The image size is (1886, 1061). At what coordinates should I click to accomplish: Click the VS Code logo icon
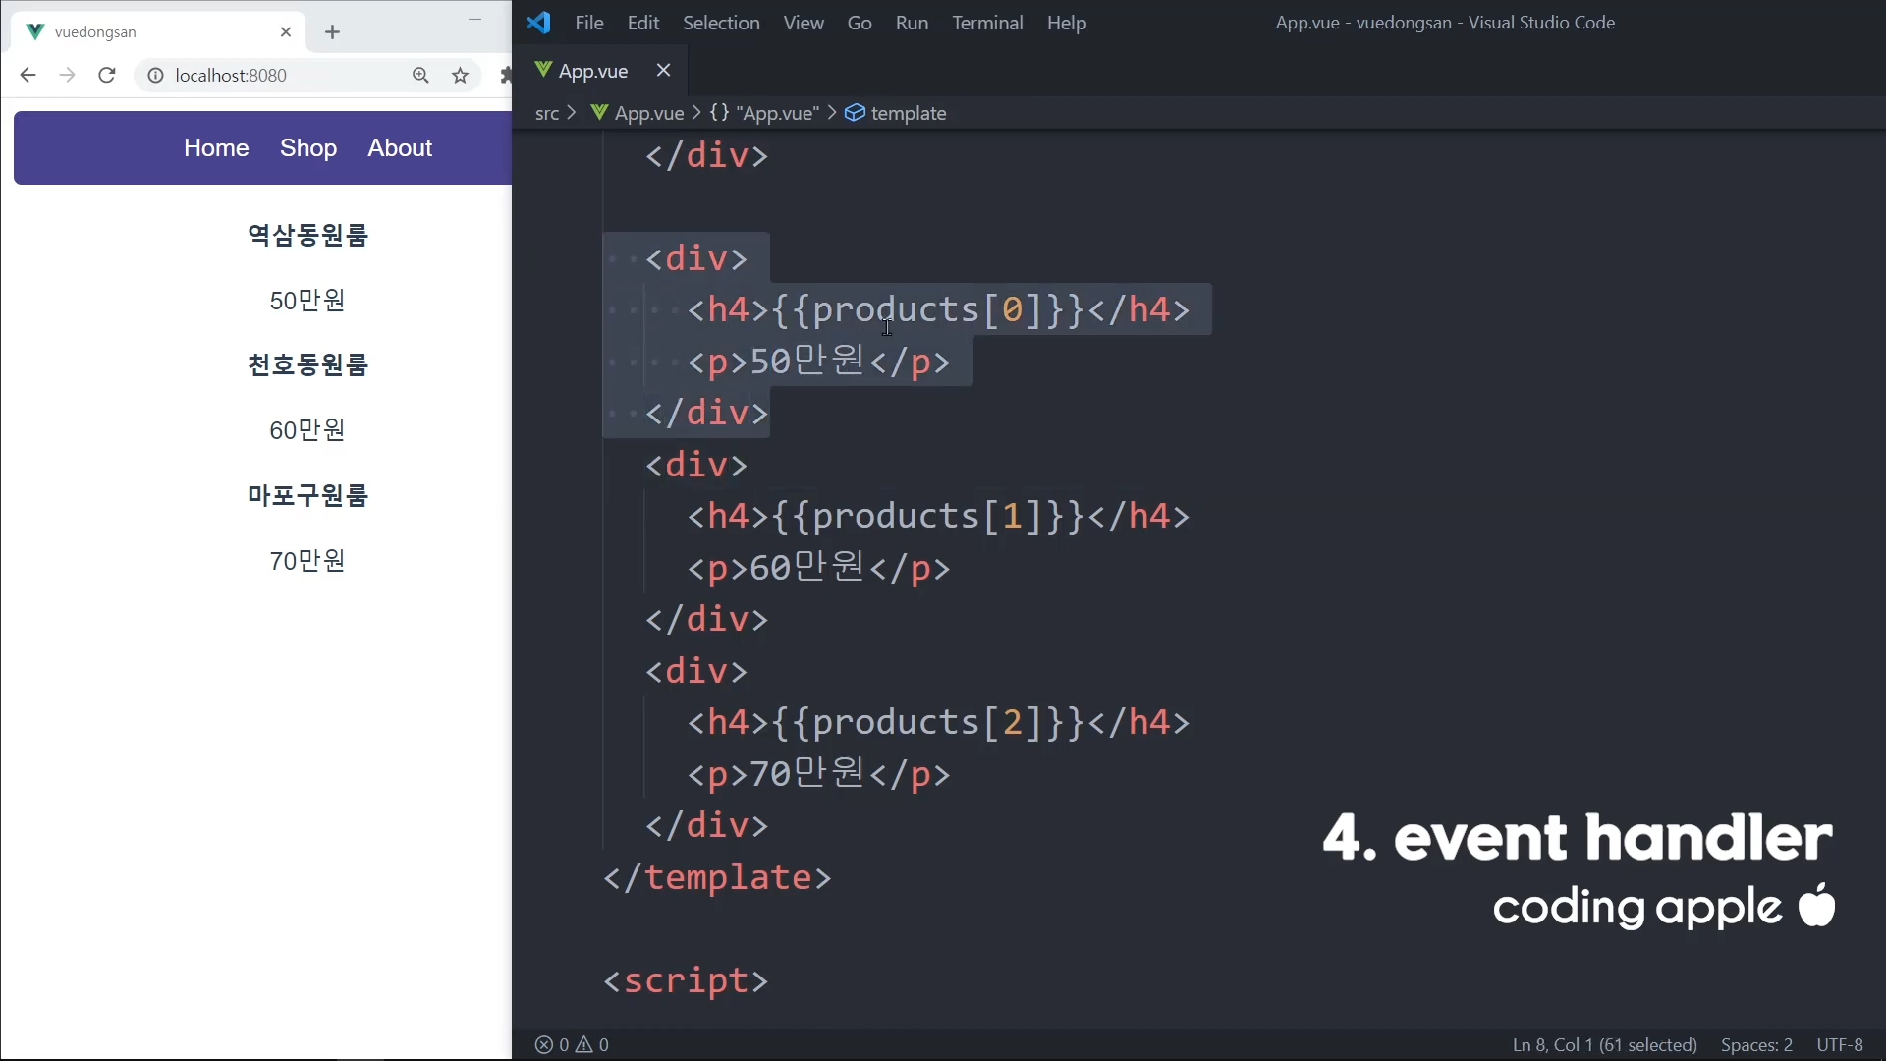tap(538, 23)
